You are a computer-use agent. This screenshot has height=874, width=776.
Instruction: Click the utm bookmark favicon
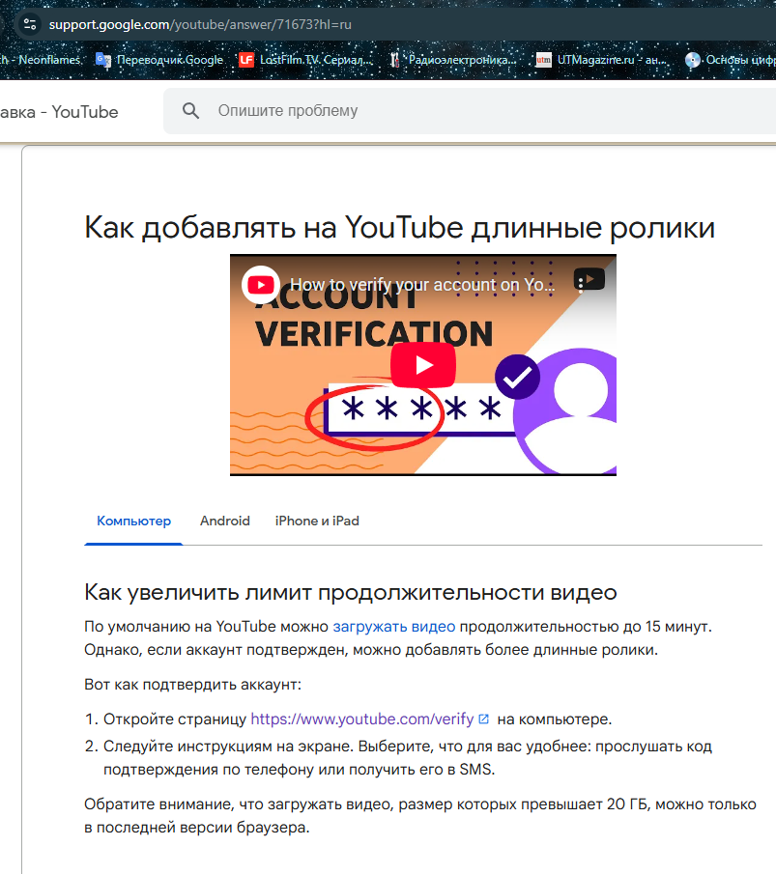543,60
